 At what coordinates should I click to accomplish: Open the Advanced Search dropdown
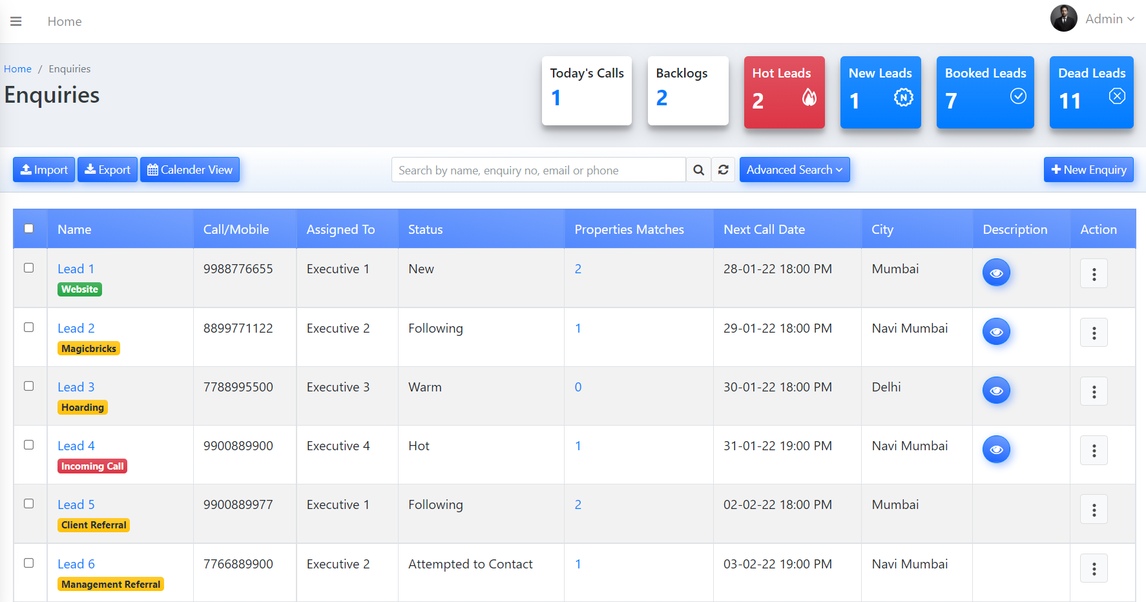coord(795,170)
